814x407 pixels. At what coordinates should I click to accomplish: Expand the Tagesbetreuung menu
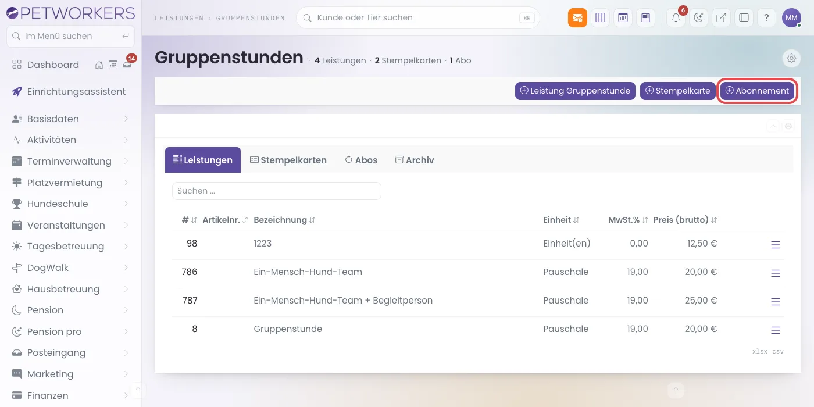tap(70, 247)
